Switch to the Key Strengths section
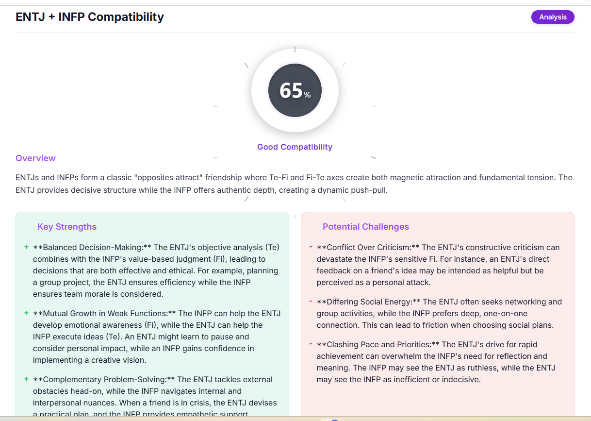The image size is (591, 421). [x=67, y=227]
